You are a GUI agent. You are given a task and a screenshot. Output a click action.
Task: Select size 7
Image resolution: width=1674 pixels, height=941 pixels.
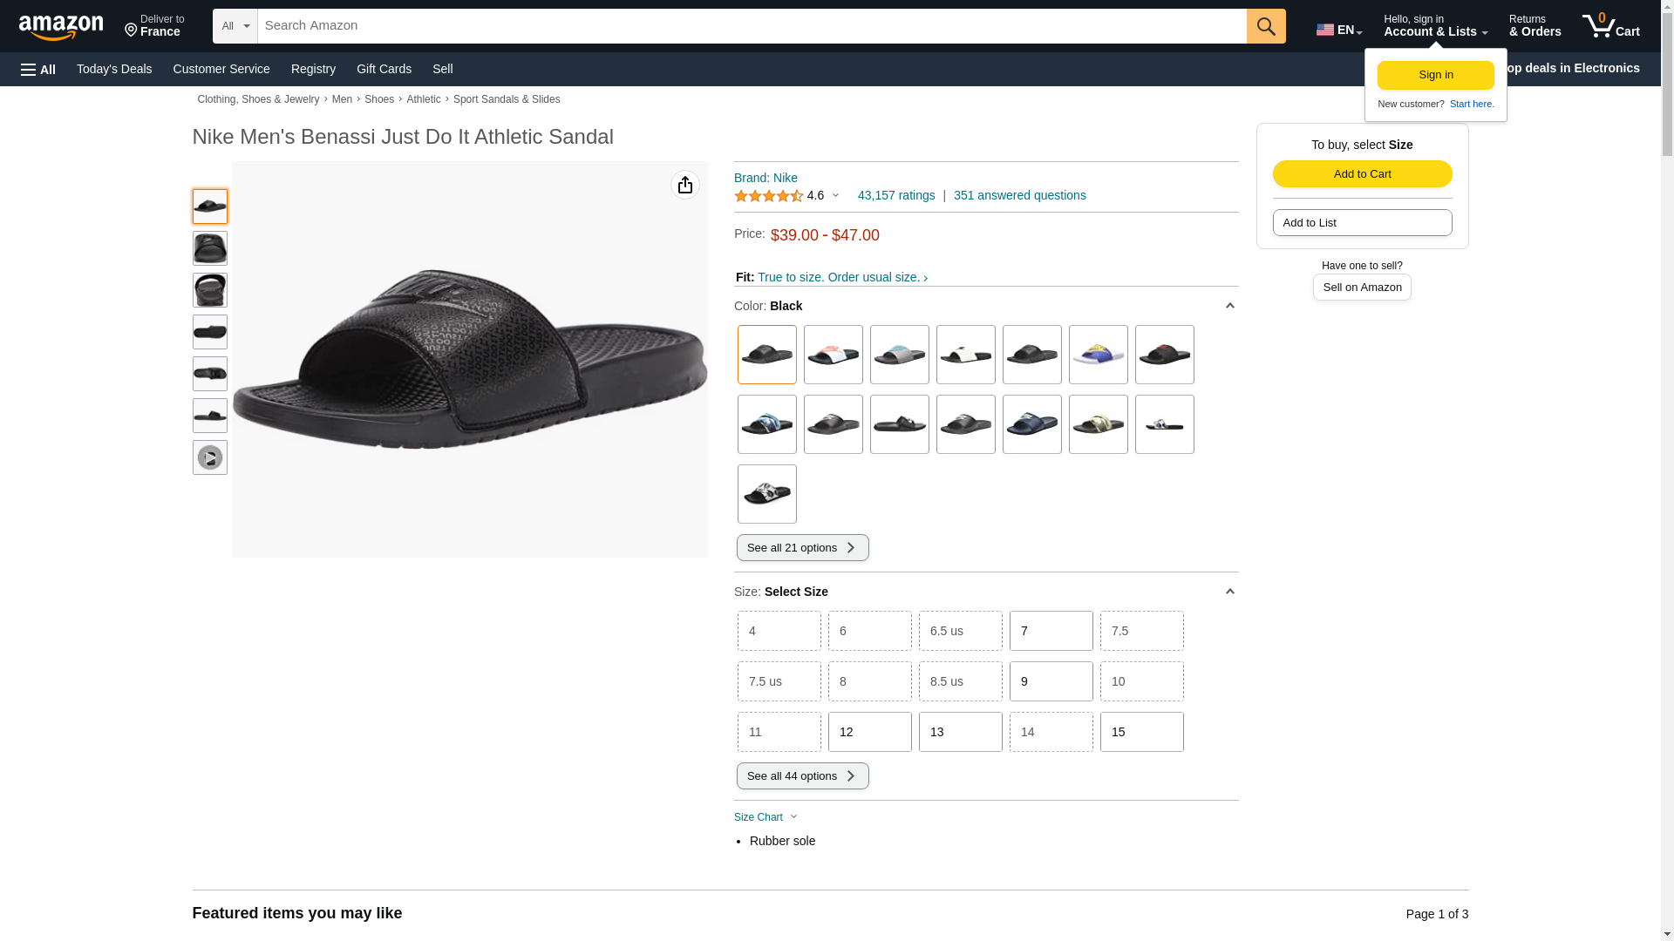(1051, 631)
